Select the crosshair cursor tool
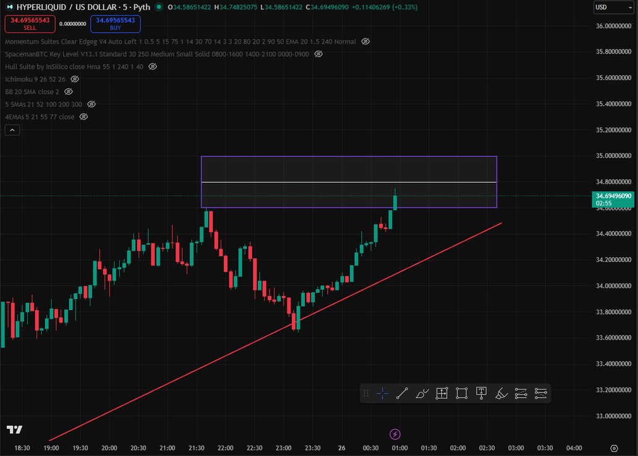Viewport: 638px width, 456px height. tap(383, 393)
